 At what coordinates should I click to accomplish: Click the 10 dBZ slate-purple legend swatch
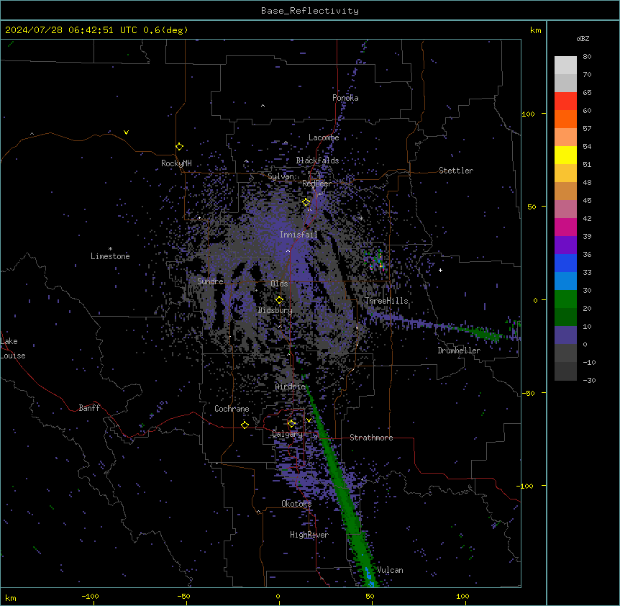(565, 335)
